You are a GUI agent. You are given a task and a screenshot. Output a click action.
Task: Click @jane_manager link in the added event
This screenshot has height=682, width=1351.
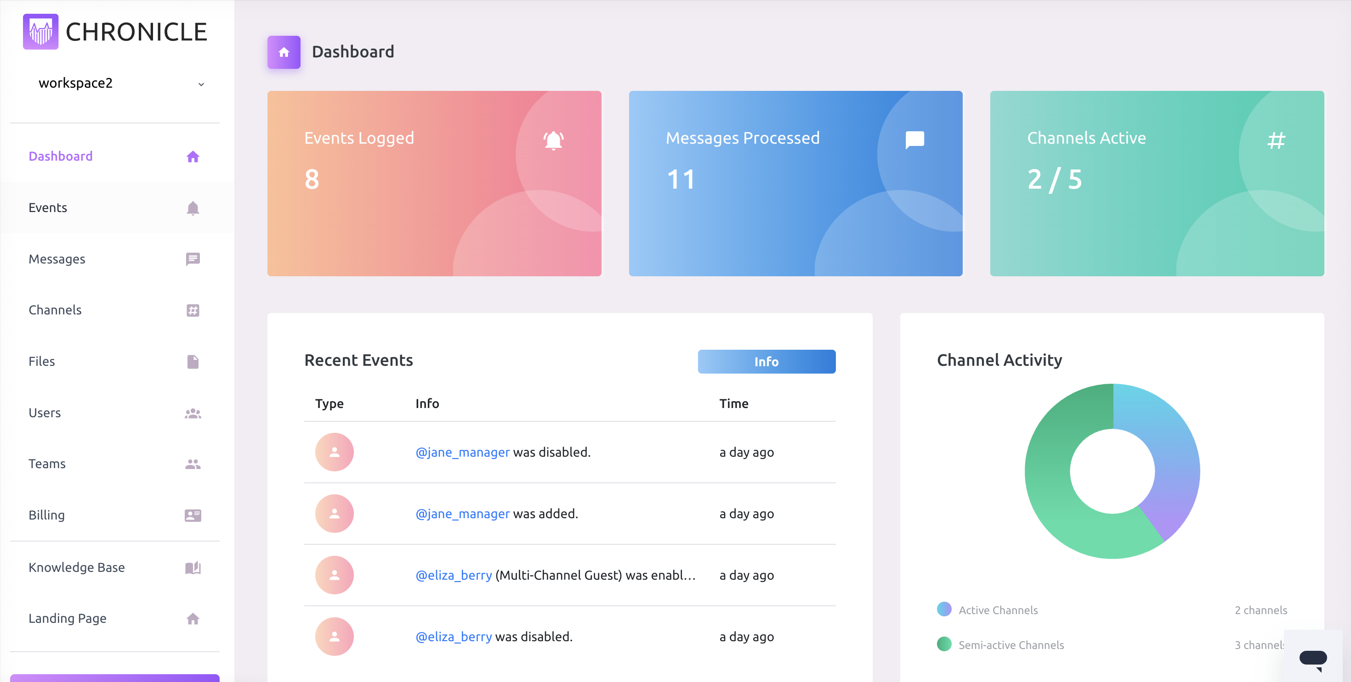(462, 513)
